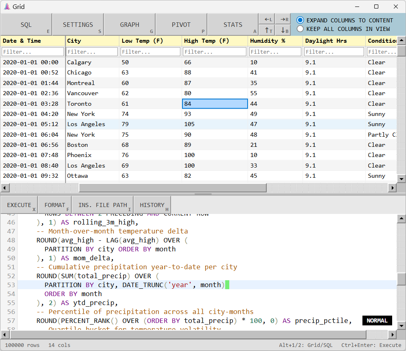The image size is (406, 351).
Task: Sort by High Temp (F) column header
Action: pyautogui.click(x=215, y=41)
